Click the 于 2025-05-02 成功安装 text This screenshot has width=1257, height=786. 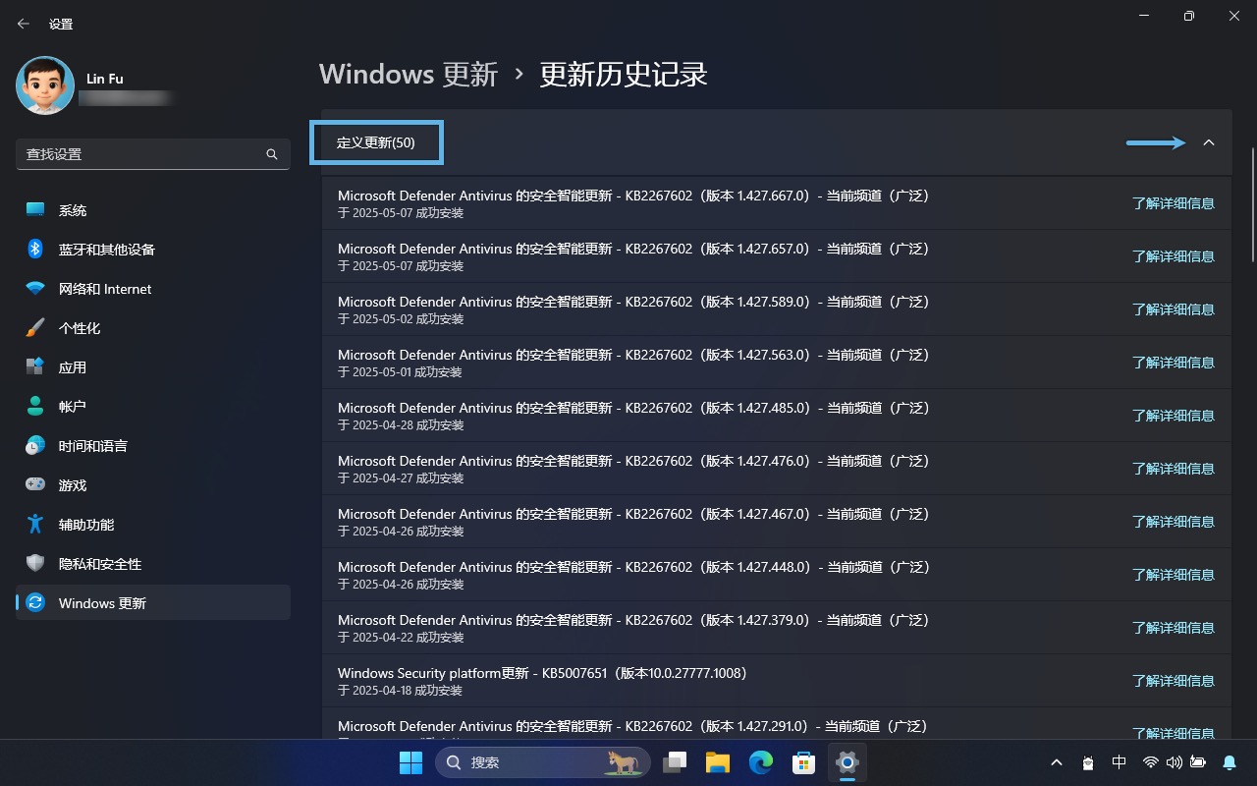point(401,319)
